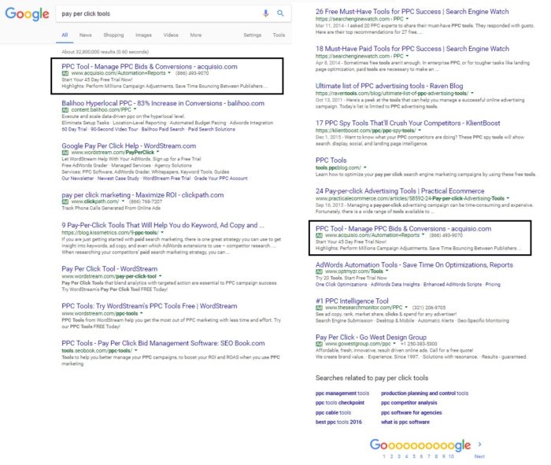Switch to the Shopping tab
The height and width of the screenshot is (465, 551).
point(113,35)
